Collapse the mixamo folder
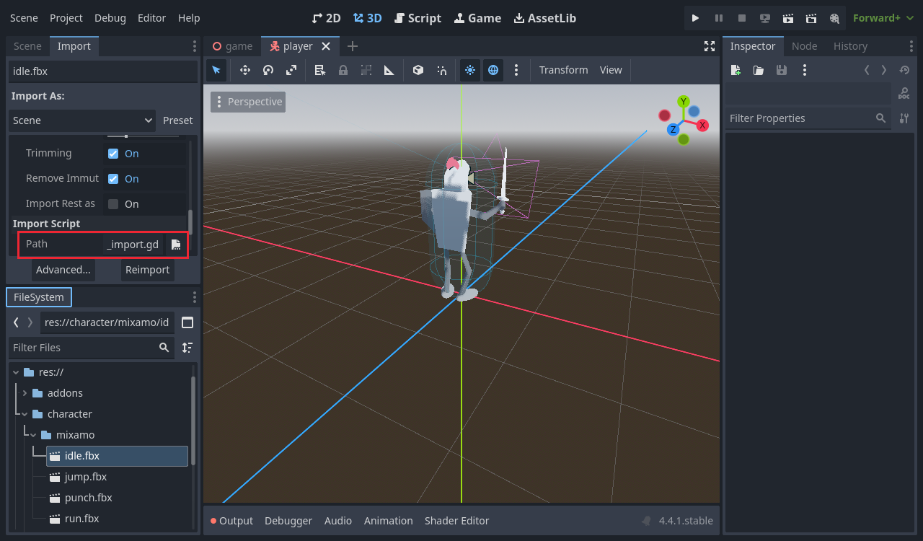This screenshot has height=541, width=923. (33, 435)
